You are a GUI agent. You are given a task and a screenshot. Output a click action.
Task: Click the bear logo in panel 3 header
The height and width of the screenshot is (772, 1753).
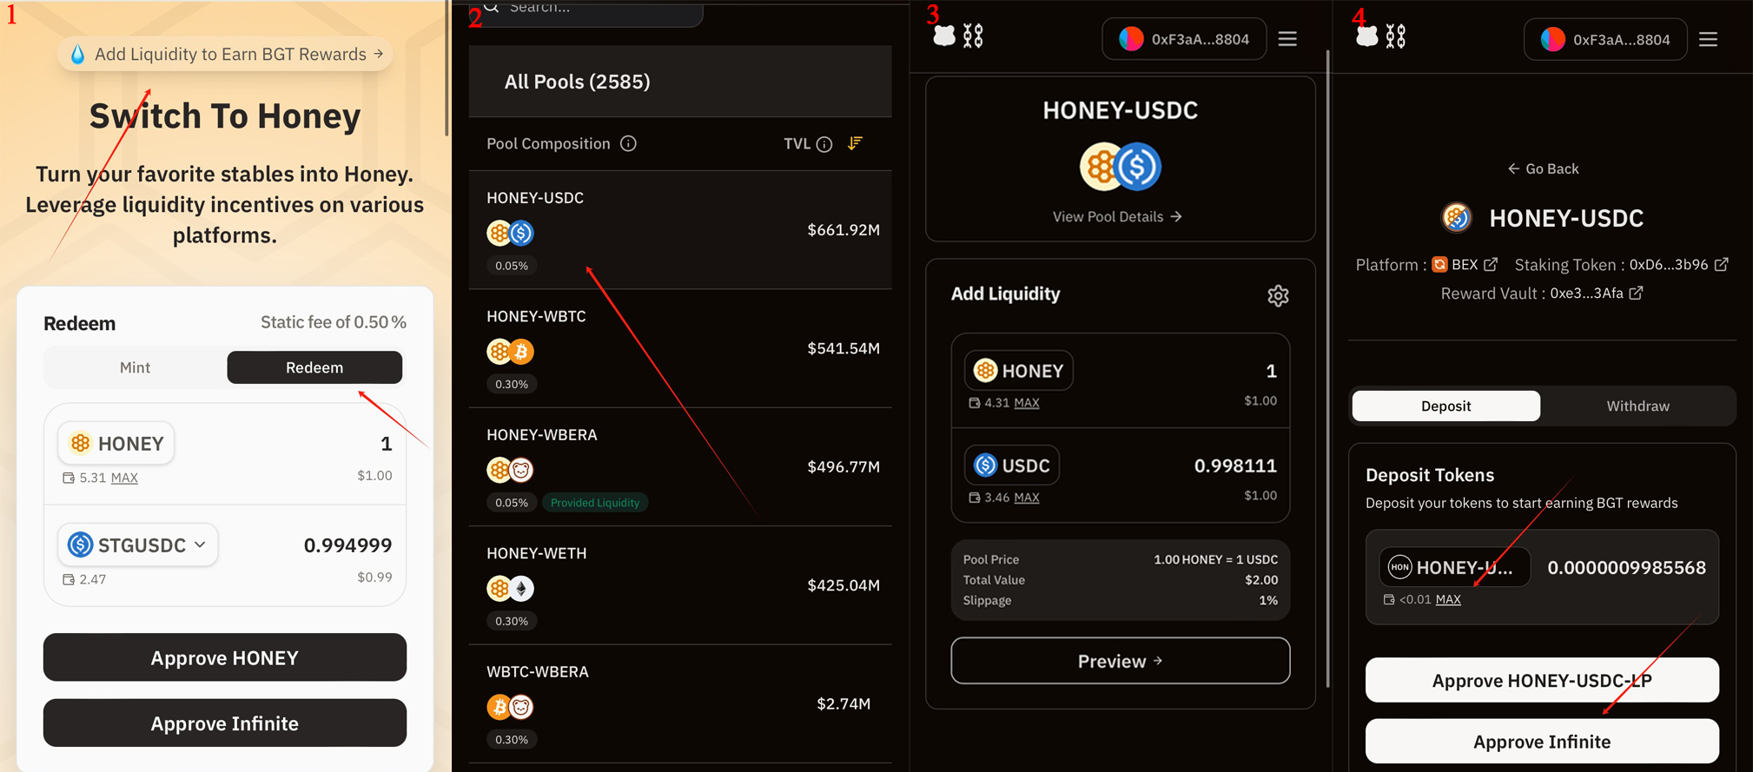pyautogui.click(x=944, y=36)
